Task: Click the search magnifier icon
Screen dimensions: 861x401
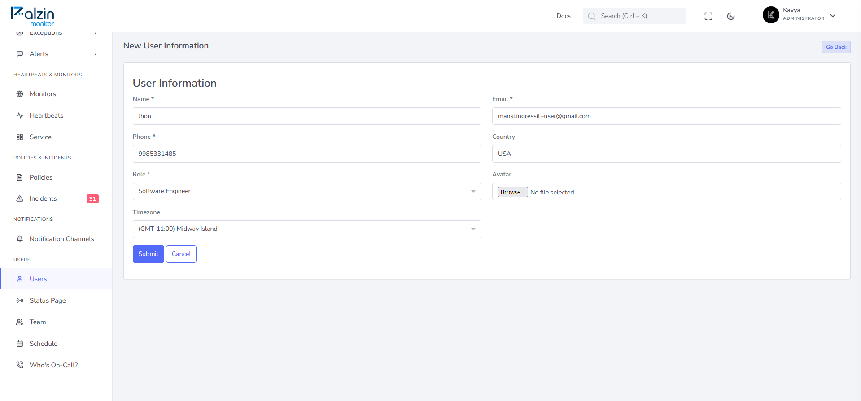Action: point(592,16)
